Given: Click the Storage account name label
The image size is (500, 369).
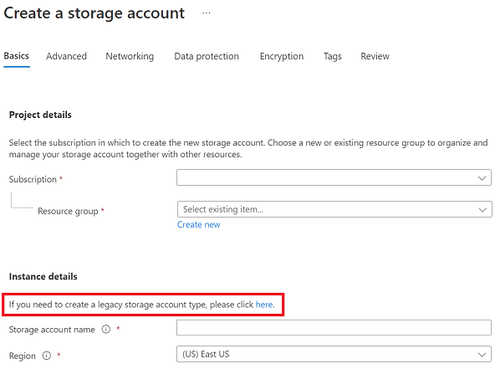Looking at the screenshot, I should (x=52, y=330).
